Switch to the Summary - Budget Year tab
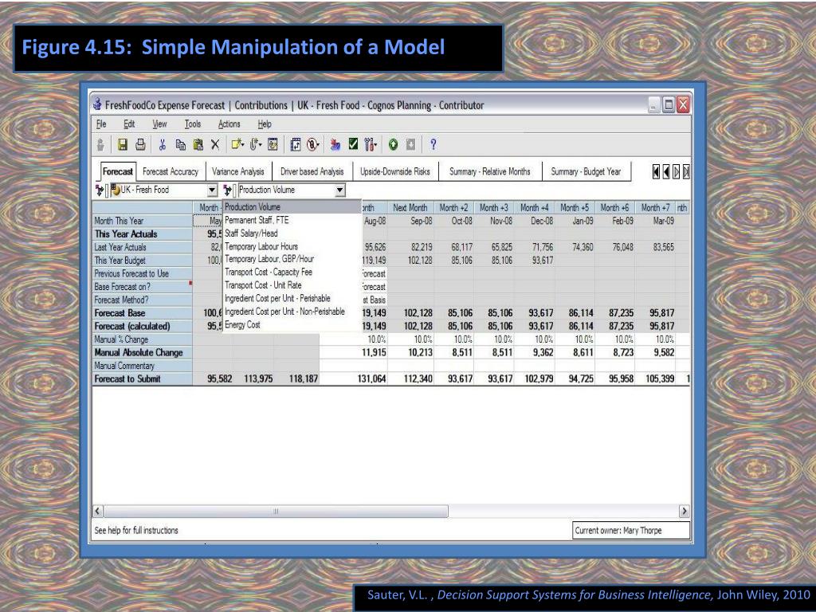Viewport: 816px width, 612px height. (586, 172)
